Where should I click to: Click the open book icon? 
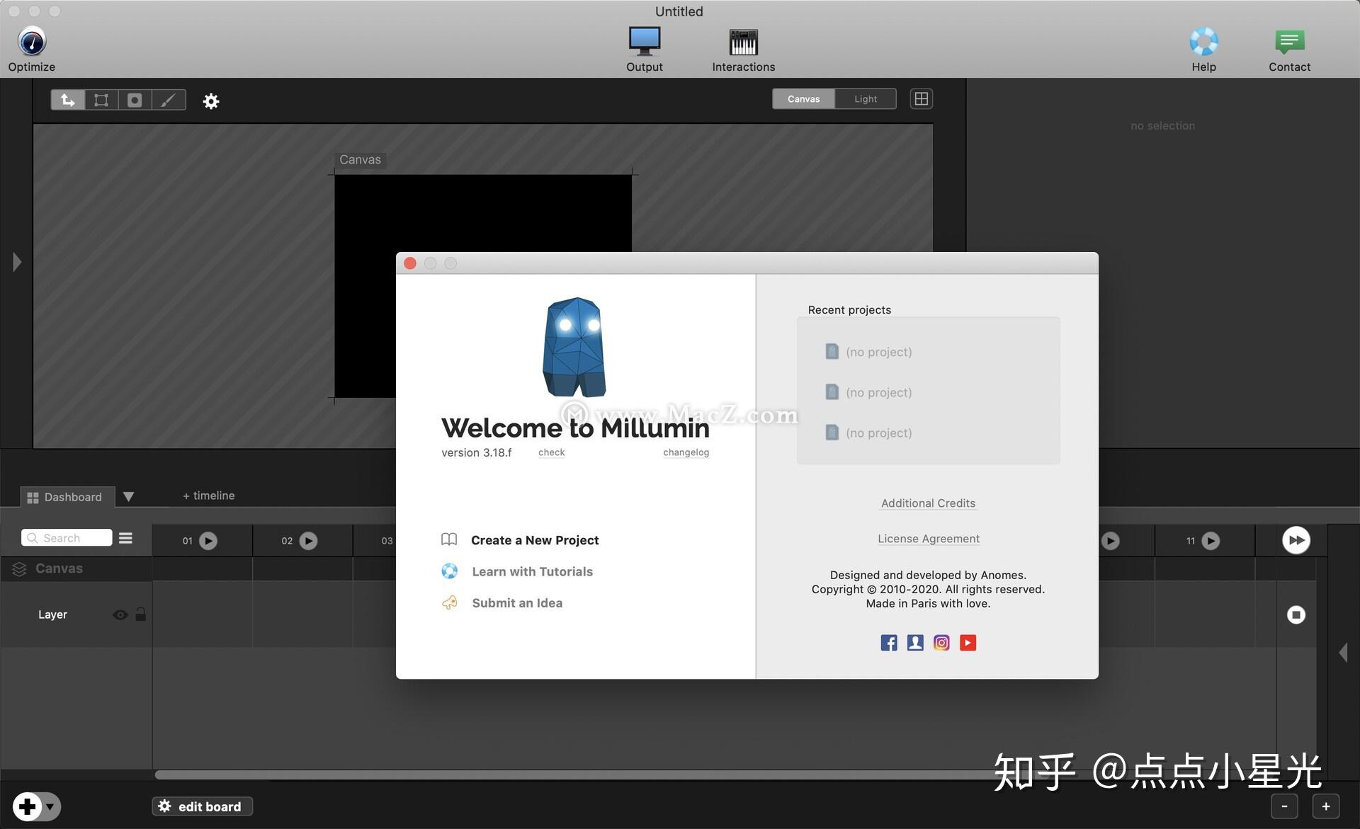449,539
